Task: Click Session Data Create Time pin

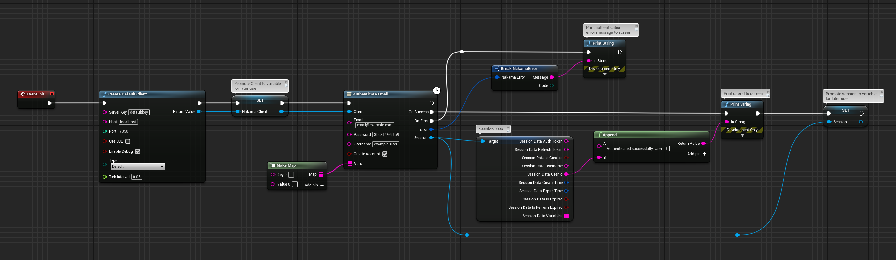Action: pyautogui.click(x=566, y=182)
